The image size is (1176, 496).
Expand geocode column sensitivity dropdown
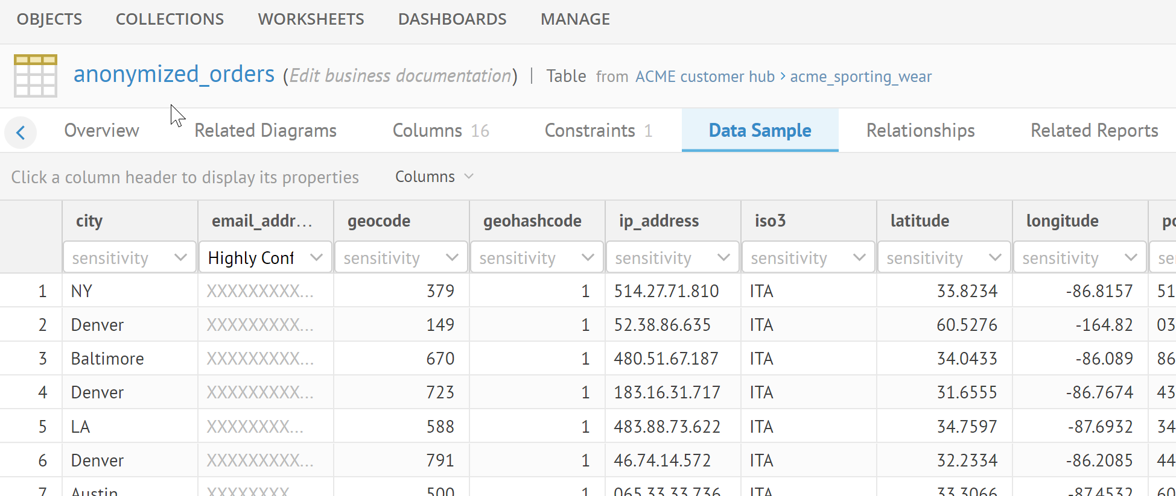point(401,258)
